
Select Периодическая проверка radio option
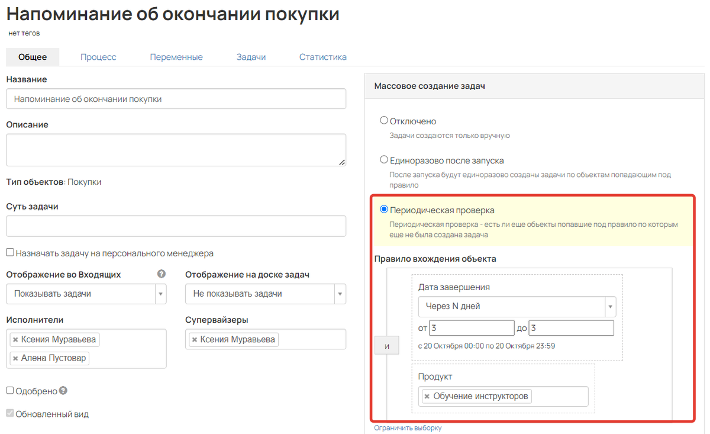384,209
